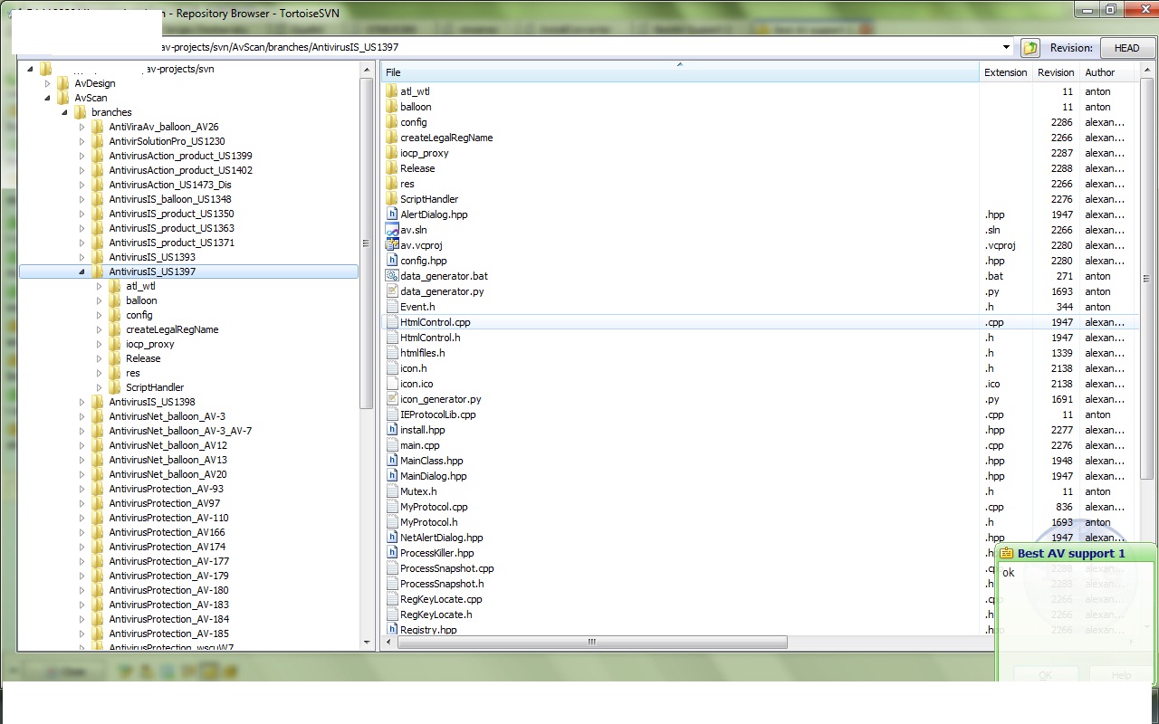Expand the atl_wtl subfolder in tree
Screen dimensions: 1159x724
(99, 286)
